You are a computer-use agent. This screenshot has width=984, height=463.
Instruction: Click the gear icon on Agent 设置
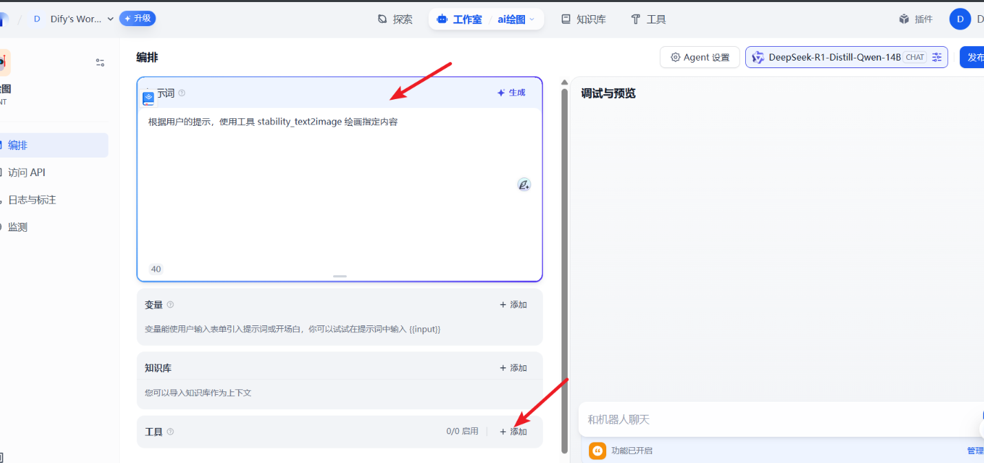675,57
